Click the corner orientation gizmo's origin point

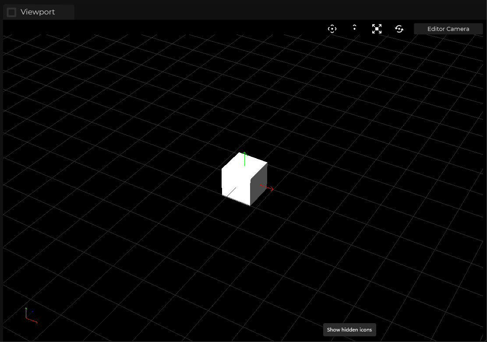pos(26,318)
